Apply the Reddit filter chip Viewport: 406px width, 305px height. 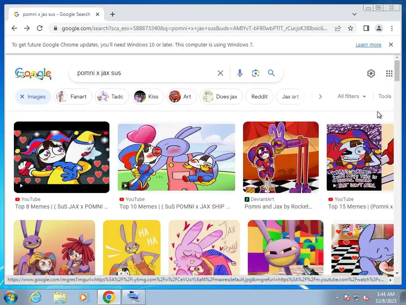click(x=259, y=97)
